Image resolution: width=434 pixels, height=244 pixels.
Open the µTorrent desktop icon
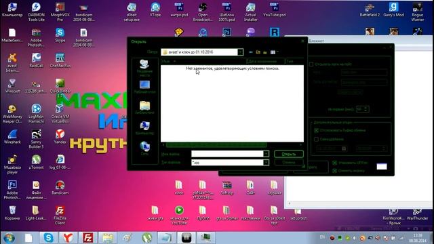pos(36,163)
